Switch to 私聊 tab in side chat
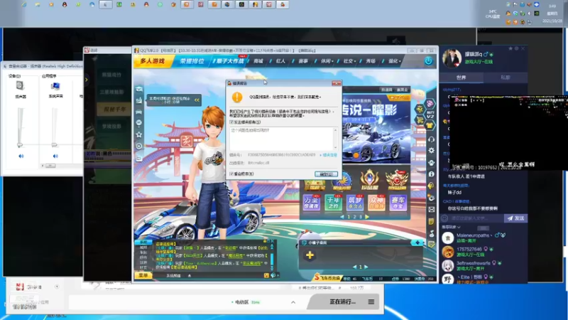Image resolution: width=568 pixels, height=320 pixels. [x=505, y=78]
